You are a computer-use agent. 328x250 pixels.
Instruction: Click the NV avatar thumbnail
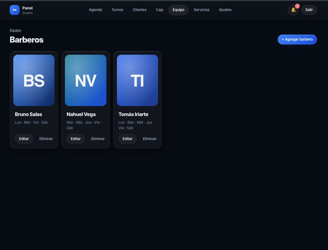[x=85, y=80]
